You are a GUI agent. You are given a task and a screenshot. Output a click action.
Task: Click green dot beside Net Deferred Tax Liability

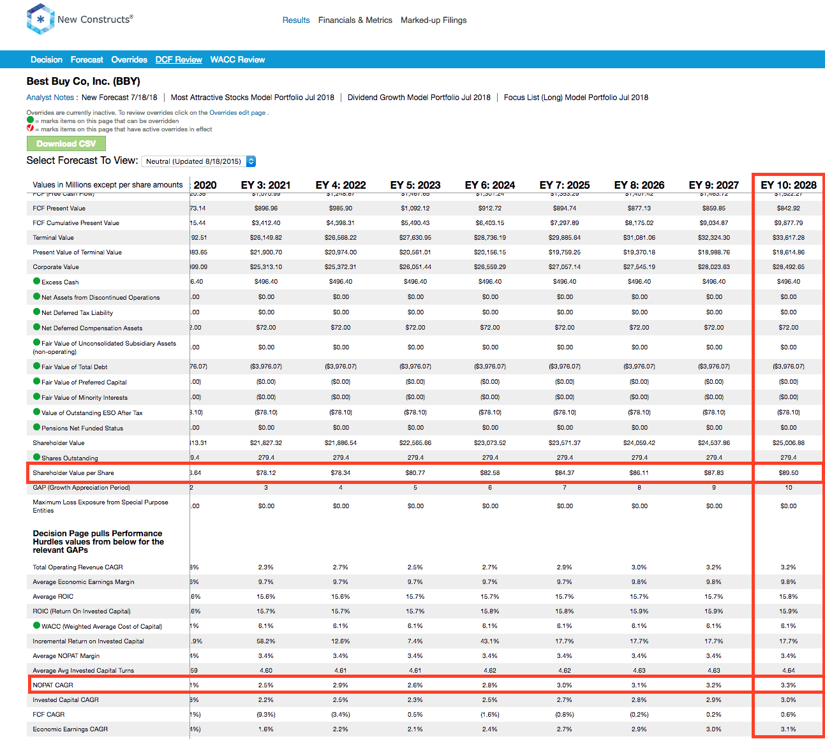pos(36,312)
